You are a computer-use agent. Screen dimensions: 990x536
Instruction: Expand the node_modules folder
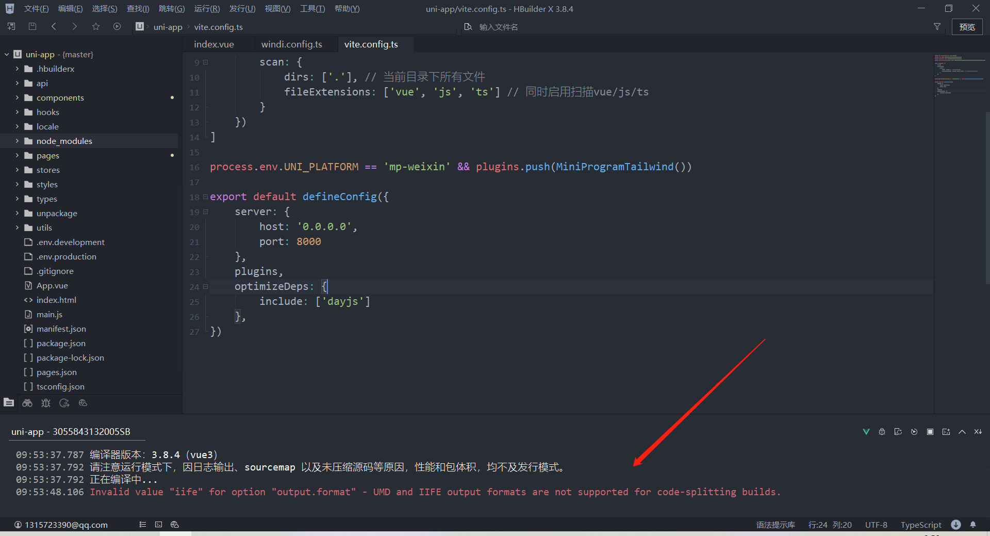tap(17, 141)
